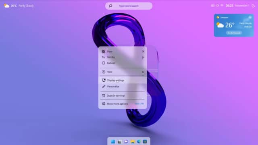Choose View in the context menu
This screenshot has width=258, height=145.
[x=123, y=52]
